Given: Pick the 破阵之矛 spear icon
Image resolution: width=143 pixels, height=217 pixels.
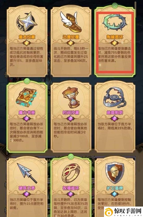Looking at the screenshot, I should pyautogui.click(x=27, y=173).
